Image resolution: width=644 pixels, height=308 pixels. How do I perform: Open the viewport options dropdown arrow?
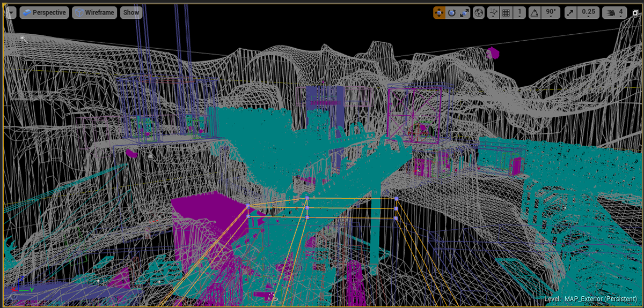(x=11, y=12)
